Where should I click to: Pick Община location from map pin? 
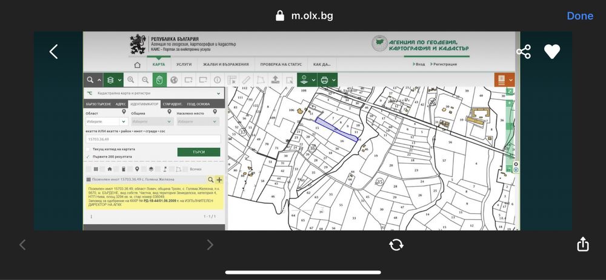(169, 112)
